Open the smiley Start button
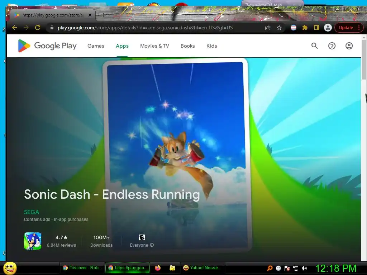Screen dimensions: 367x275 coord(10,268)
